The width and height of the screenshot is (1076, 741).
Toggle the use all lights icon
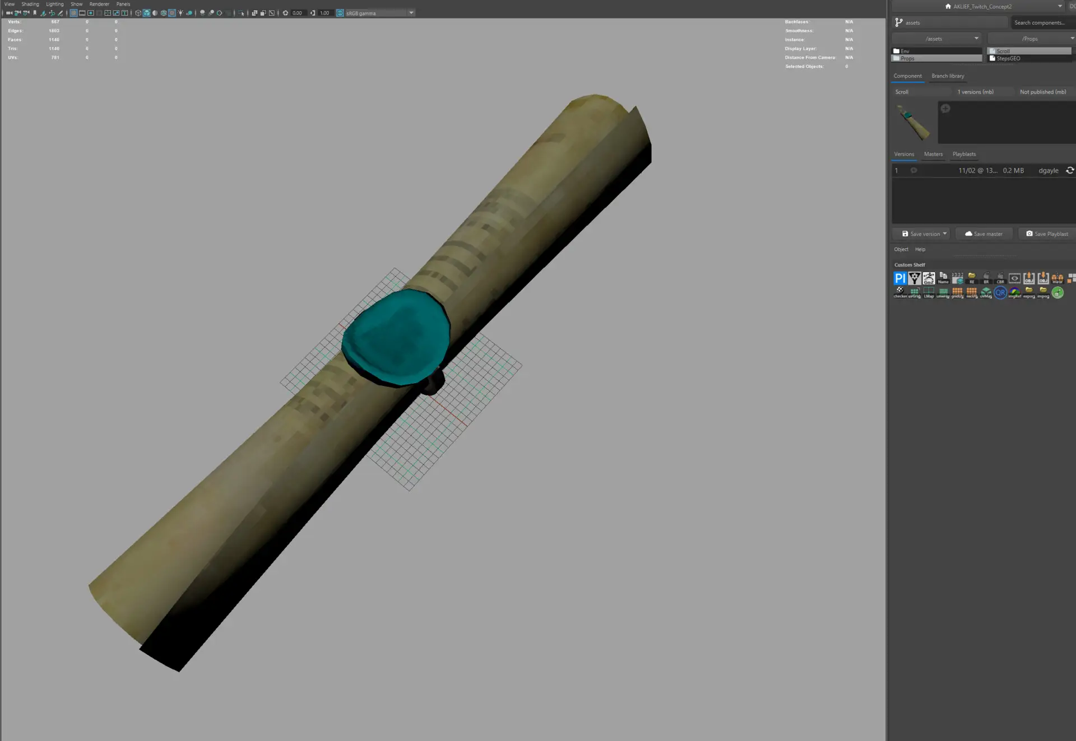coord(180,13)
